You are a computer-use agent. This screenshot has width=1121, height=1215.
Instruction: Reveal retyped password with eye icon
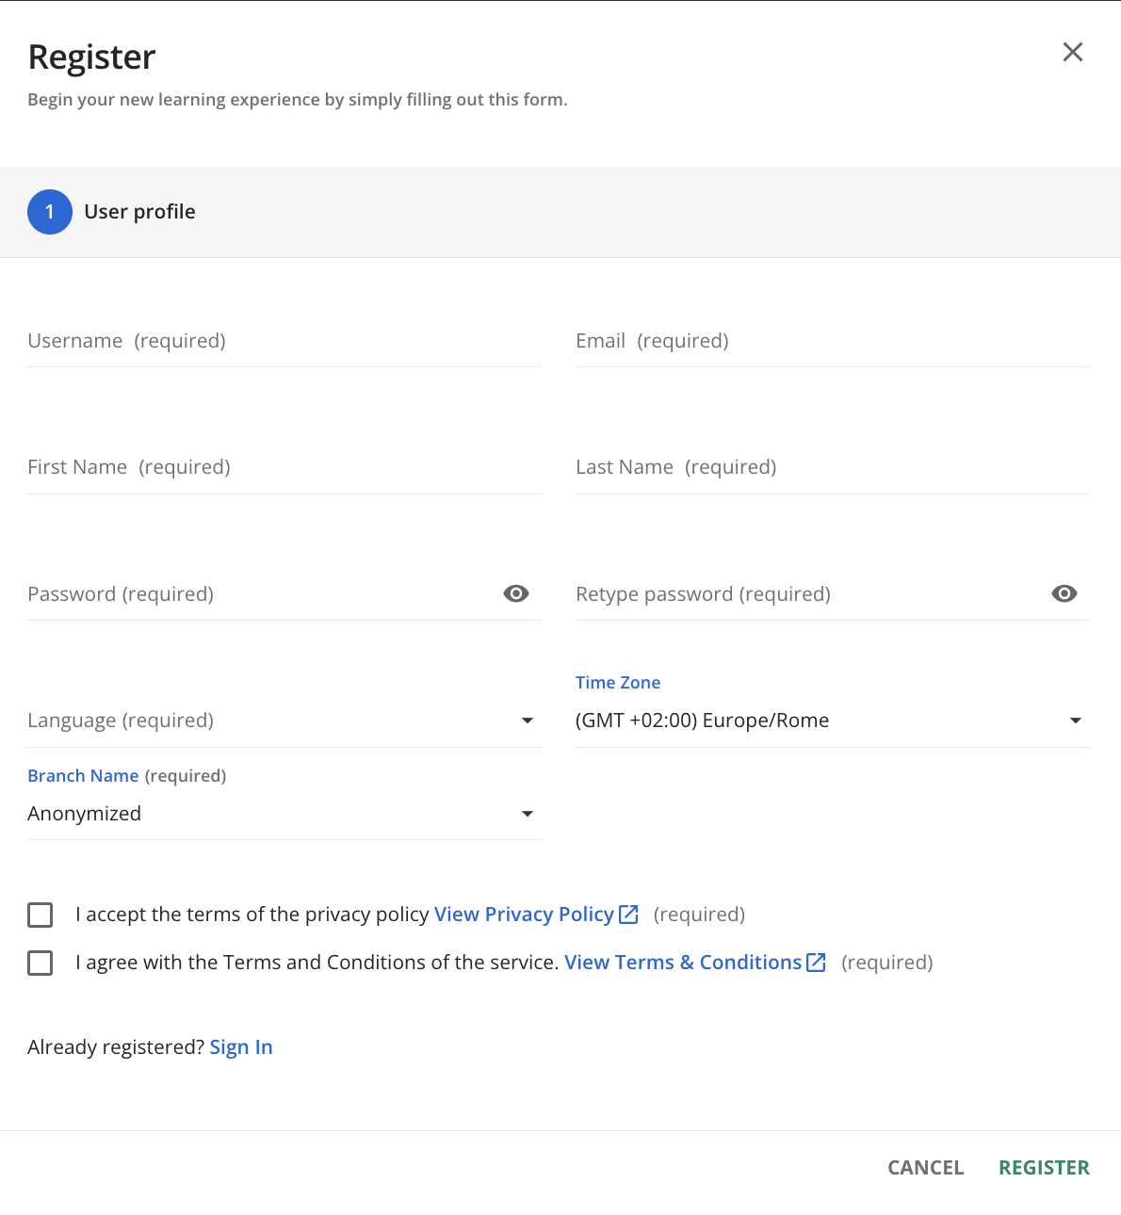pos(1064,593)
